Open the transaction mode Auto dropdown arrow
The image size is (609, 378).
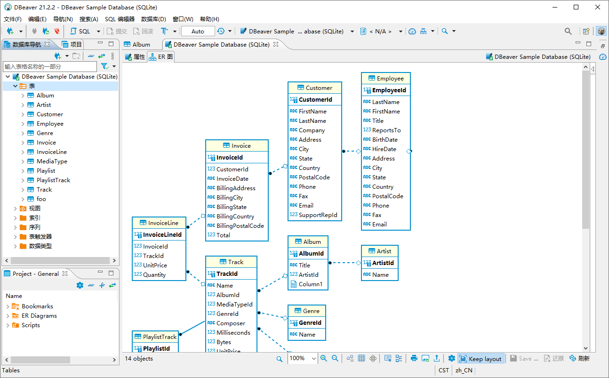pyautogui.click(x=230, y=31)
